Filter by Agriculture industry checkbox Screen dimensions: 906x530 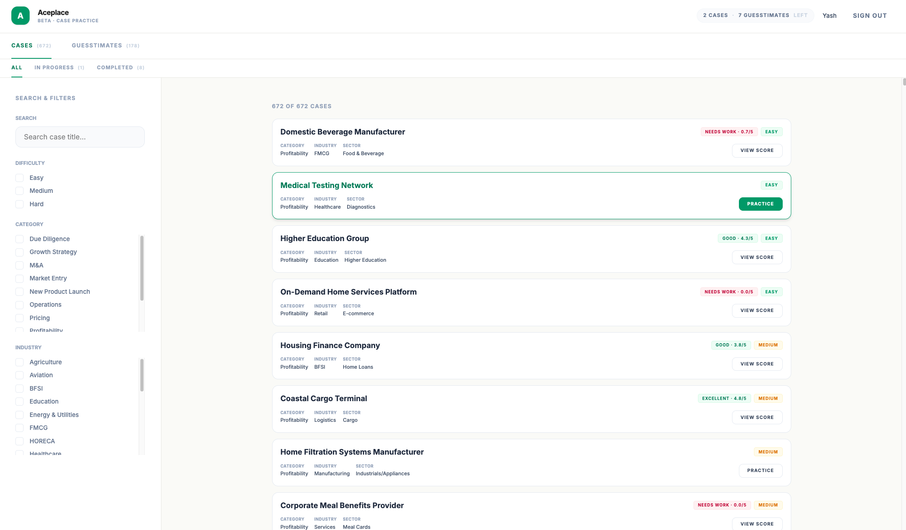click(x=19, y=362)
